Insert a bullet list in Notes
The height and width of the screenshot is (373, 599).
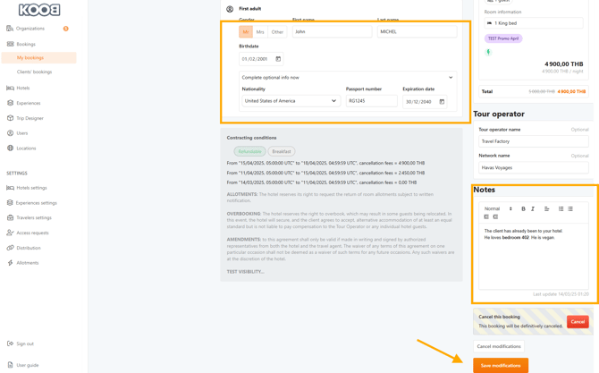point(570,208)
